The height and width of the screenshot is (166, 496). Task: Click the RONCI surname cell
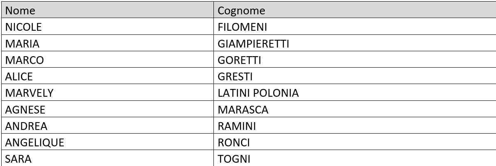tap(234, 143)
